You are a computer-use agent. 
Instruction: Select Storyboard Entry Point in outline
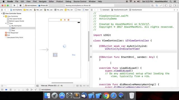pos(15,37)
